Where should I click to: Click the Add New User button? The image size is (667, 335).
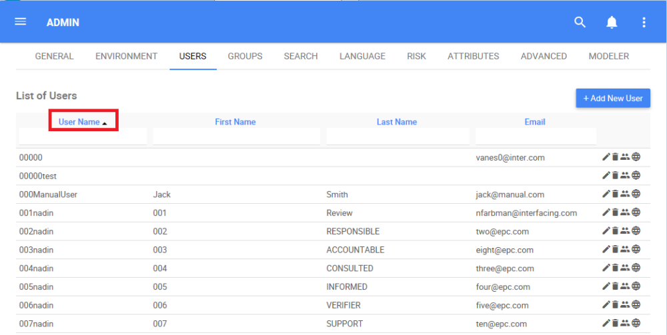point(613,98)
